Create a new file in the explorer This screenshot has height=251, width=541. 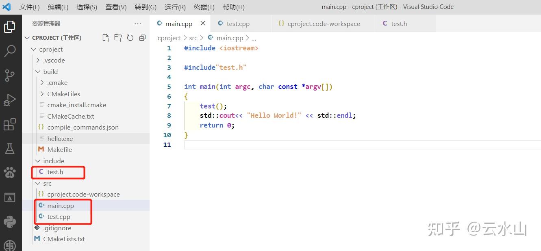pyautogui.click(x=106, y=37)
